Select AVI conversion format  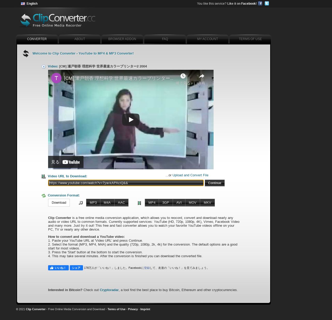pyautogui.click(x=179, y=203)
